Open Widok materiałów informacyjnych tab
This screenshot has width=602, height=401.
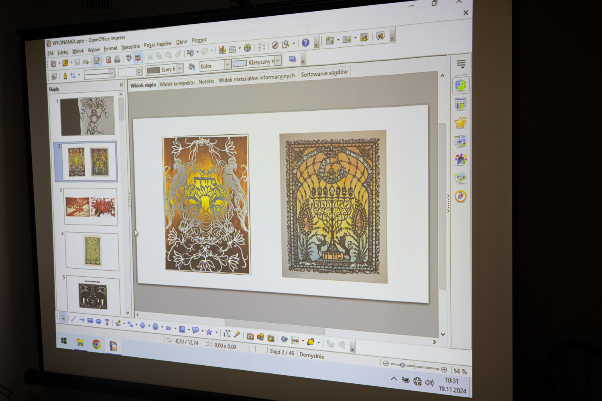pyautogui.click(x=256, y=78)
